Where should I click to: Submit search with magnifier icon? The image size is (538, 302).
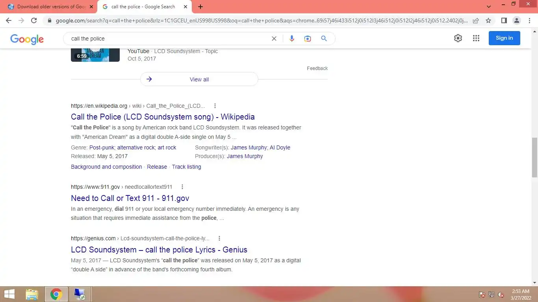[324, 39]
